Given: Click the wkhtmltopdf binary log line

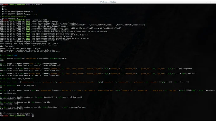Looking at the screenshot, I should tap(60, 28).
